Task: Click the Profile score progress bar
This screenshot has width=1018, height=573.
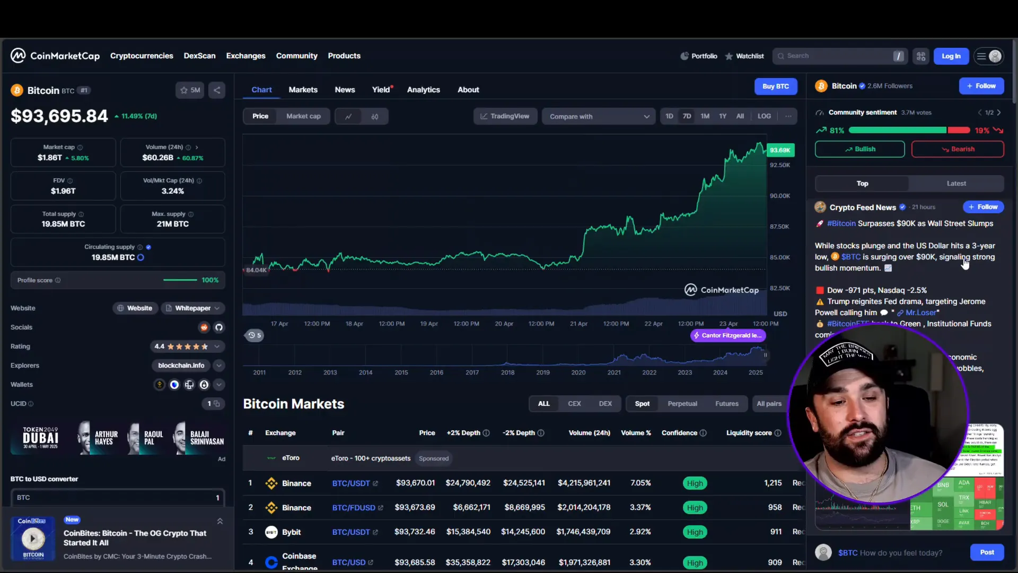Action: 180,280
